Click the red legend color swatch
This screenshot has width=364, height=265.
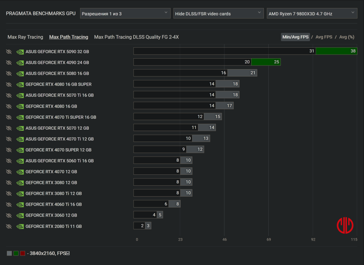click(23, 253)
